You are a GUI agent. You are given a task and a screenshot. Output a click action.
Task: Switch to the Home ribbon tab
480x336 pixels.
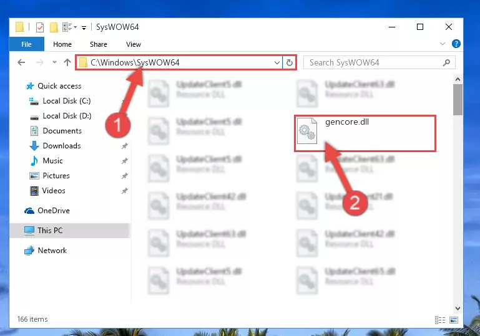click(62, 44)
